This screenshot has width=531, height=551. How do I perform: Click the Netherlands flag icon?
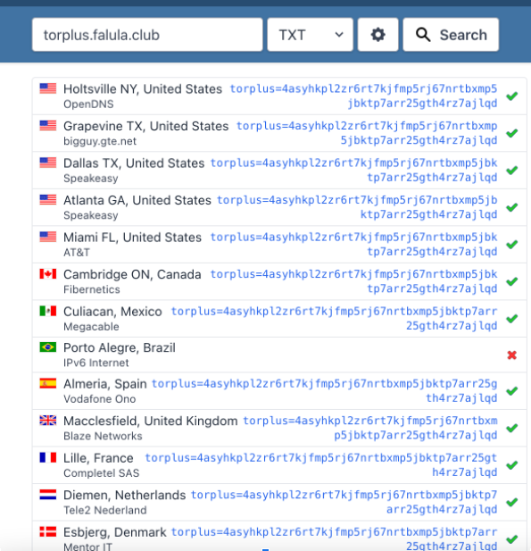[48, 495]
